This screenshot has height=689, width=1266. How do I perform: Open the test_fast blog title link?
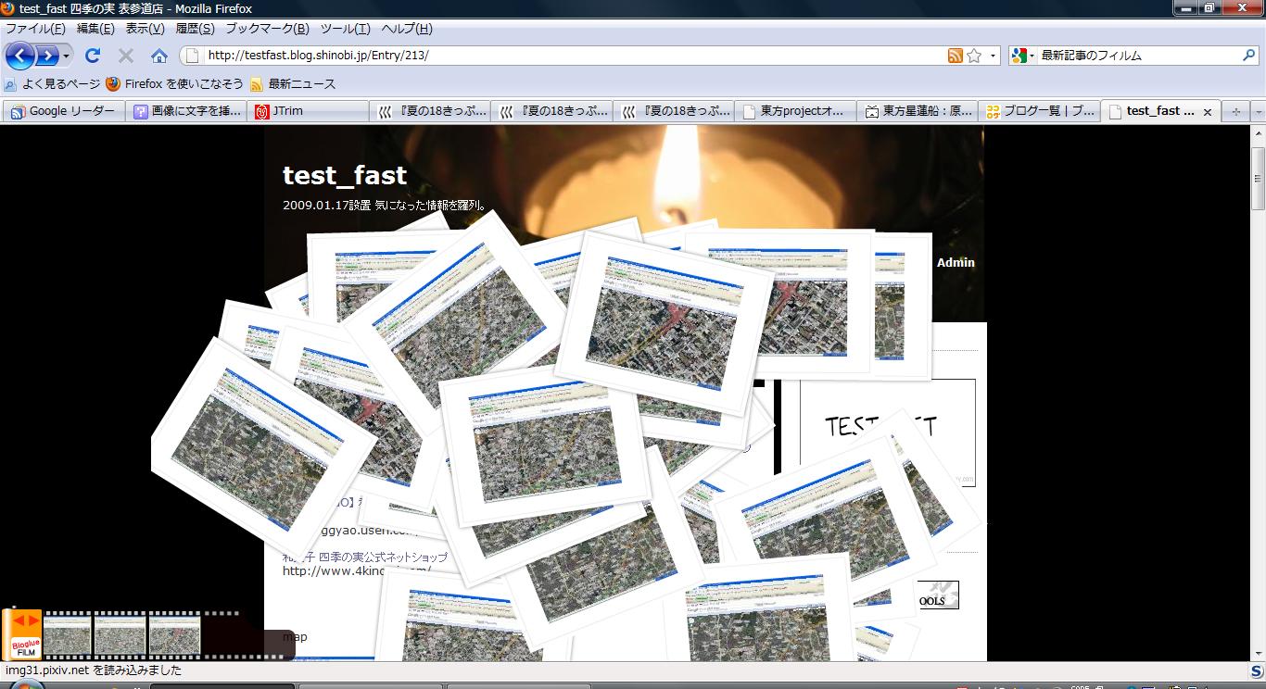coord(345,175)
